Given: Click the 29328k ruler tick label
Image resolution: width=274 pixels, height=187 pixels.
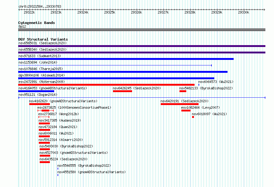Looking at the screenshot, I should [x=190, y=12].
